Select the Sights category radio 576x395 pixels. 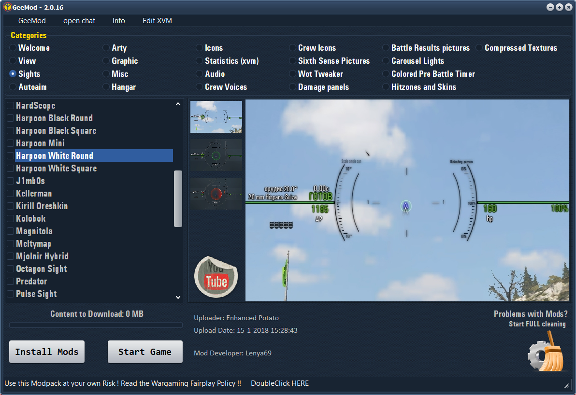click(x=13, y=74)
